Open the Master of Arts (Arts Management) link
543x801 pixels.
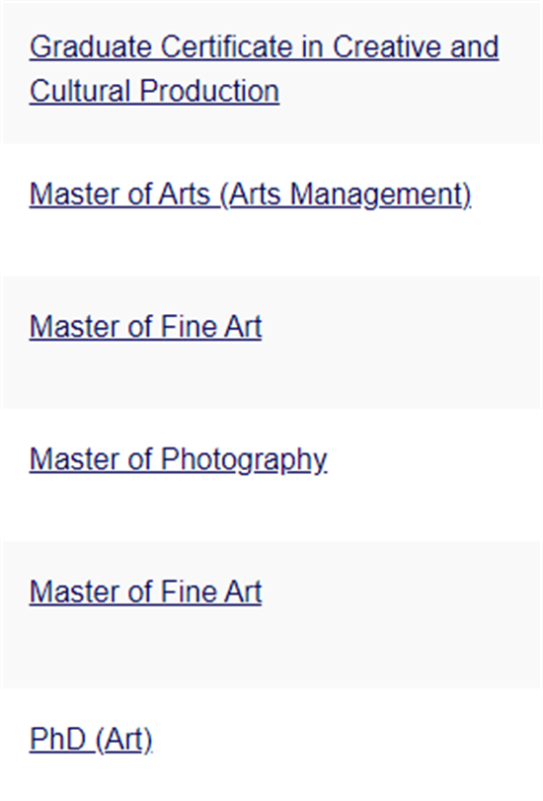251,195
